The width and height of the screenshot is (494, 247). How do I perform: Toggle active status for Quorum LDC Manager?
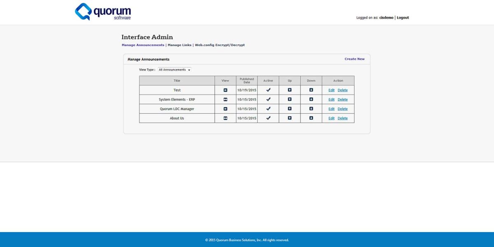click(x=268, y=109)
